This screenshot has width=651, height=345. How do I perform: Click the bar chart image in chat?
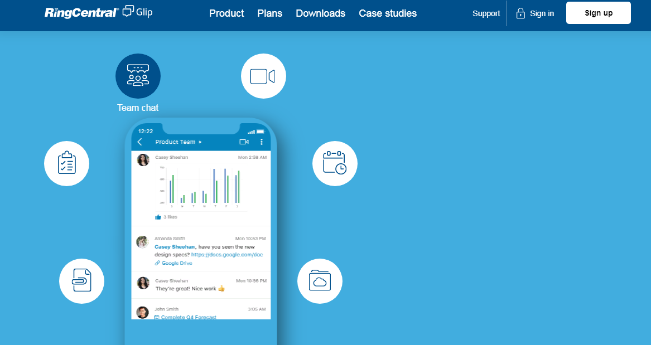202,187
